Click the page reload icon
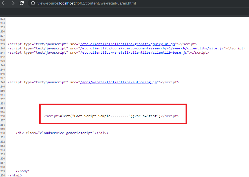The width and height of the screenshot is (249, 177). pyautogui.click(x=22, y=4)
